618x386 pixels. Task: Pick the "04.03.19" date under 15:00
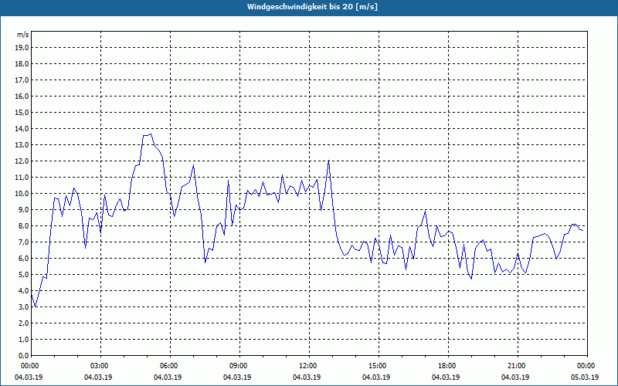pyautogui.click(x=376, y=378)
